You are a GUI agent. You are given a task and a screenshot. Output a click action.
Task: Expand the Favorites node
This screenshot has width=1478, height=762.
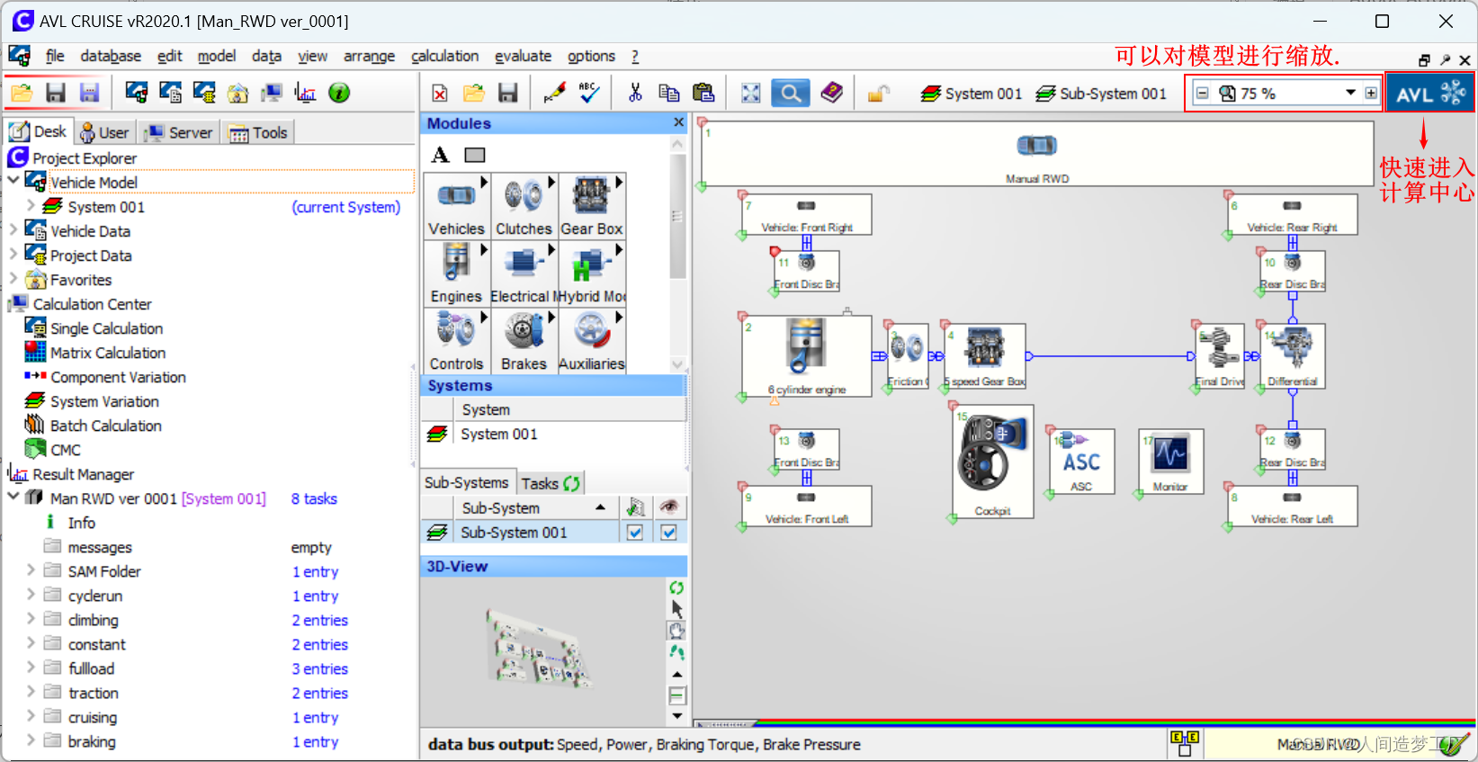pos(13,279)
